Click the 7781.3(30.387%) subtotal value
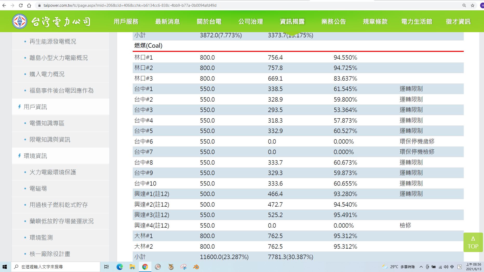 click(x=291, y=257)
